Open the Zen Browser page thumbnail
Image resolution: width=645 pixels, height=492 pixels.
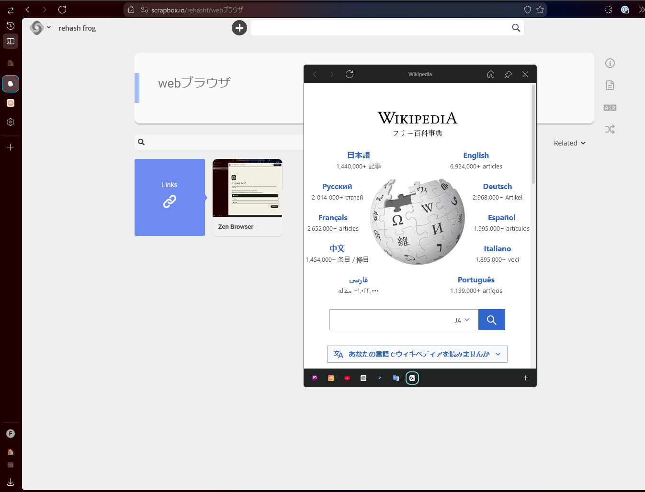pyautogui.click(x=248, y=197)
